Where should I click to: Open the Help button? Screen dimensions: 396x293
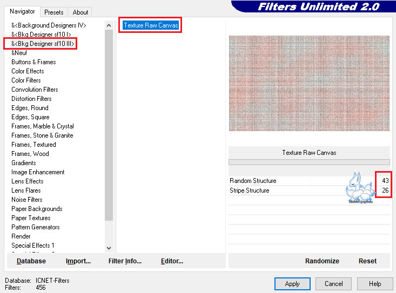[375, 284]
